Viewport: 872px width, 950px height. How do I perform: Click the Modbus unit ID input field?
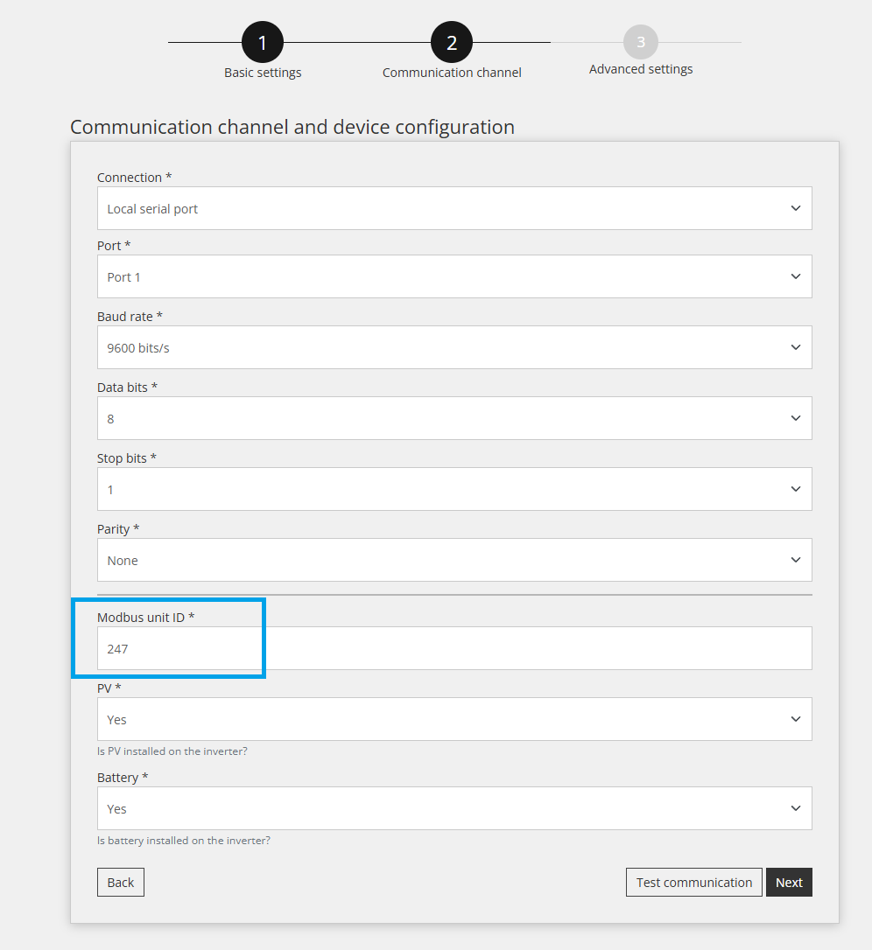pyautogui.click(x=454, y=648)
